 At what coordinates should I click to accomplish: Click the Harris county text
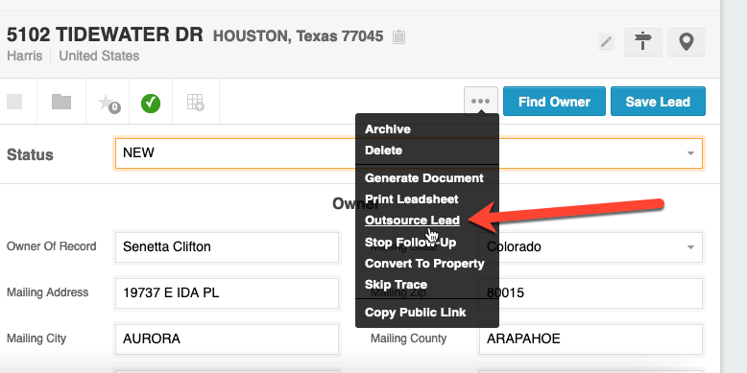[25, 57]
